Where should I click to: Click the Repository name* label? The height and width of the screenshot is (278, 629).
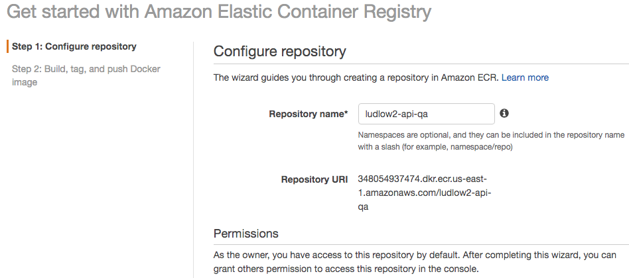[x=308, y=114]
